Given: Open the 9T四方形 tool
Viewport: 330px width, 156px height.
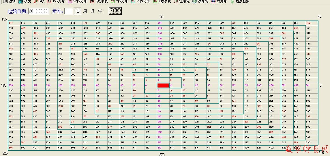Looking at the screenshot, I should coord(140,1).
